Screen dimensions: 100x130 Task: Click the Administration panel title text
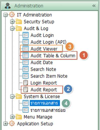click(x=29, y=6)
